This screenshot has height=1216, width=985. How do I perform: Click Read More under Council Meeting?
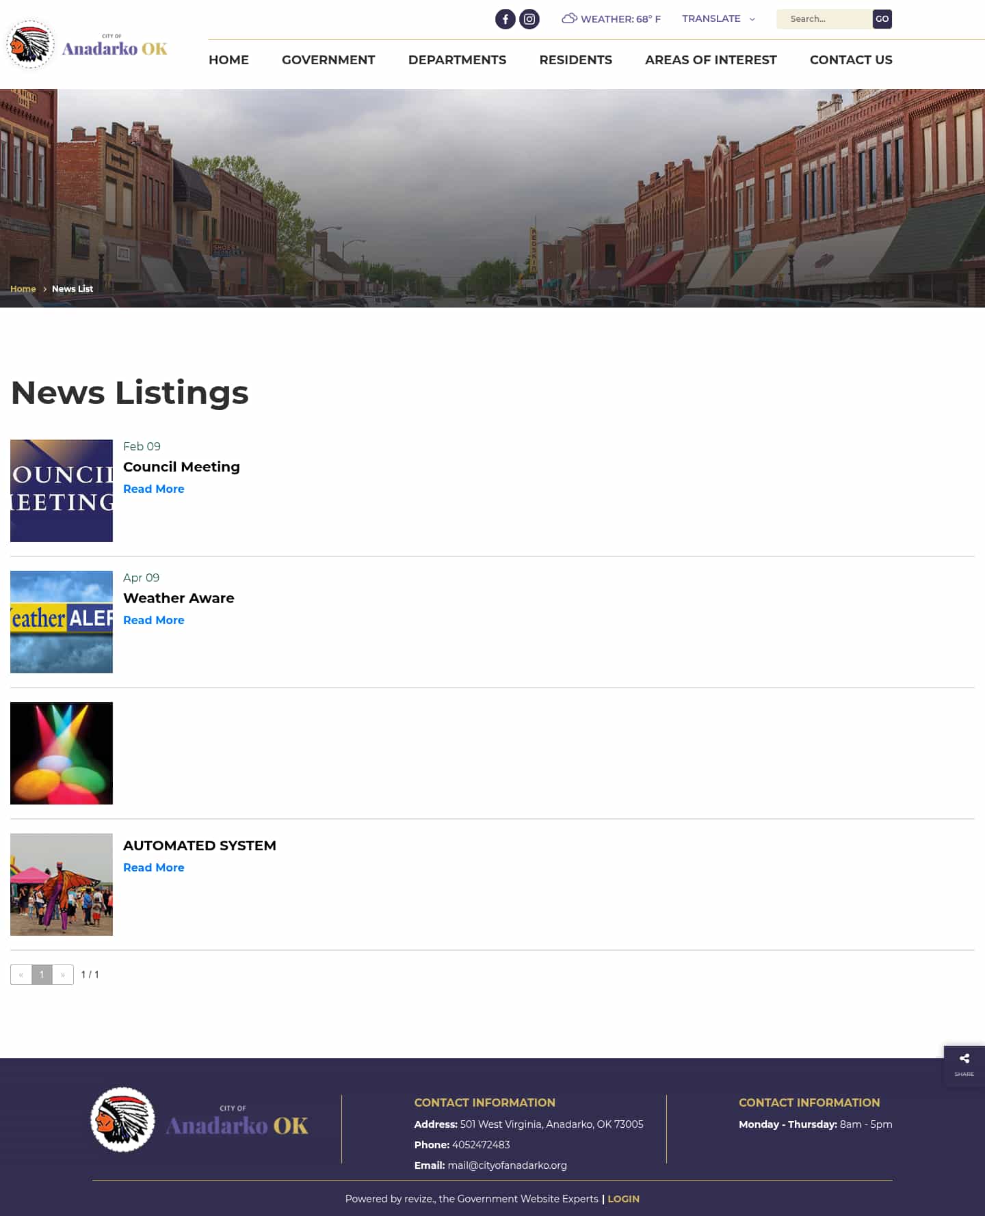(x=154, y=489)
